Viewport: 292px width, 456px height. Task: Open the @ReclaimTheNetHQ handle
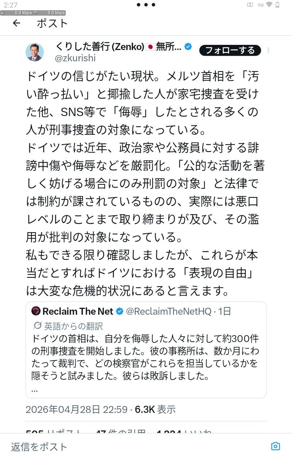[169, 311]
